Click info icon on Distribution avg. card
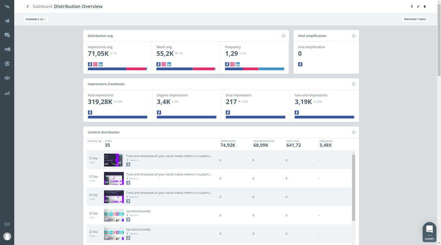441x245 pixels. 283,36
